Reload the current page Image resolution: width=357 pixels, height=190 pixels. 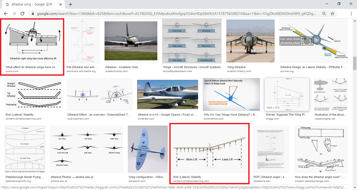[x=22, y=14]
